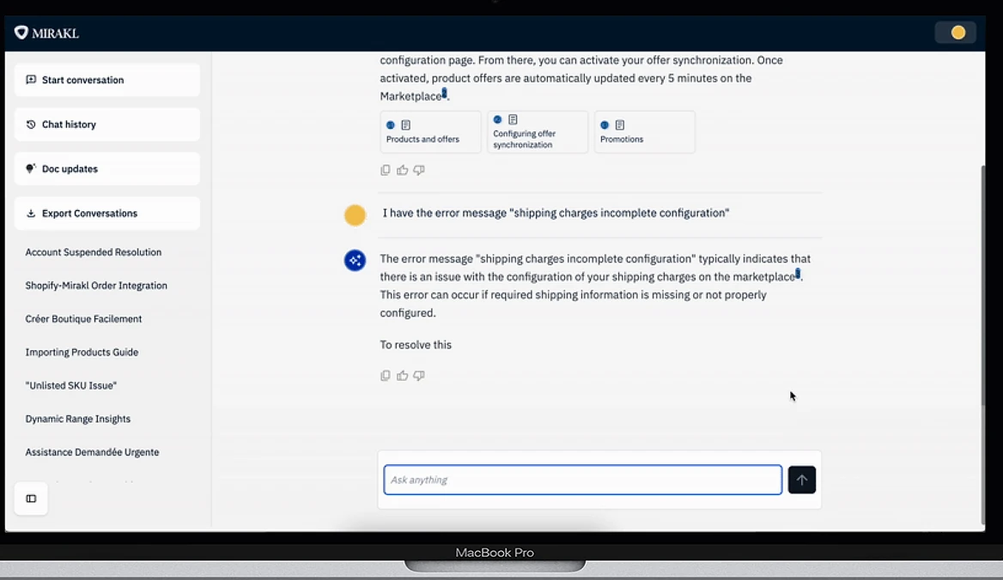1003x580 pixels.
Task: Open Promotions source card
Action: [x=644, y=132]
